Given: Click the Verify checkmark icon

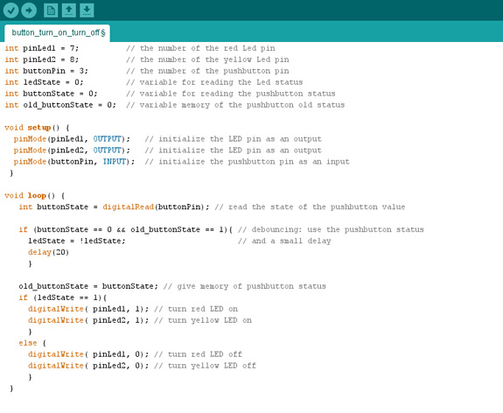Looking at the screenshot, I should coord(11,10).
